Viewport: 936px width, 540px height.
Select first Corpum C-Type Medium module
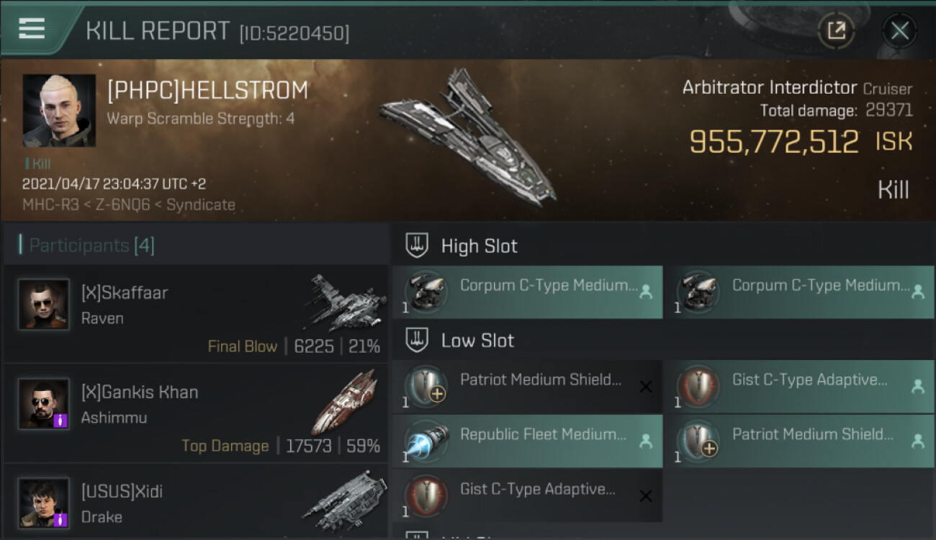tap(527, 292)
